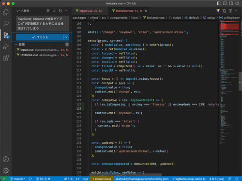
Task: Open notifications bell in status bar
Action: (237, 179)
